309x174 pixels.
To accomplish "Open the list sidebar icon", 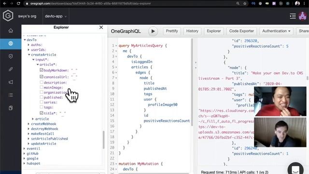I will [x=11, y=95].
